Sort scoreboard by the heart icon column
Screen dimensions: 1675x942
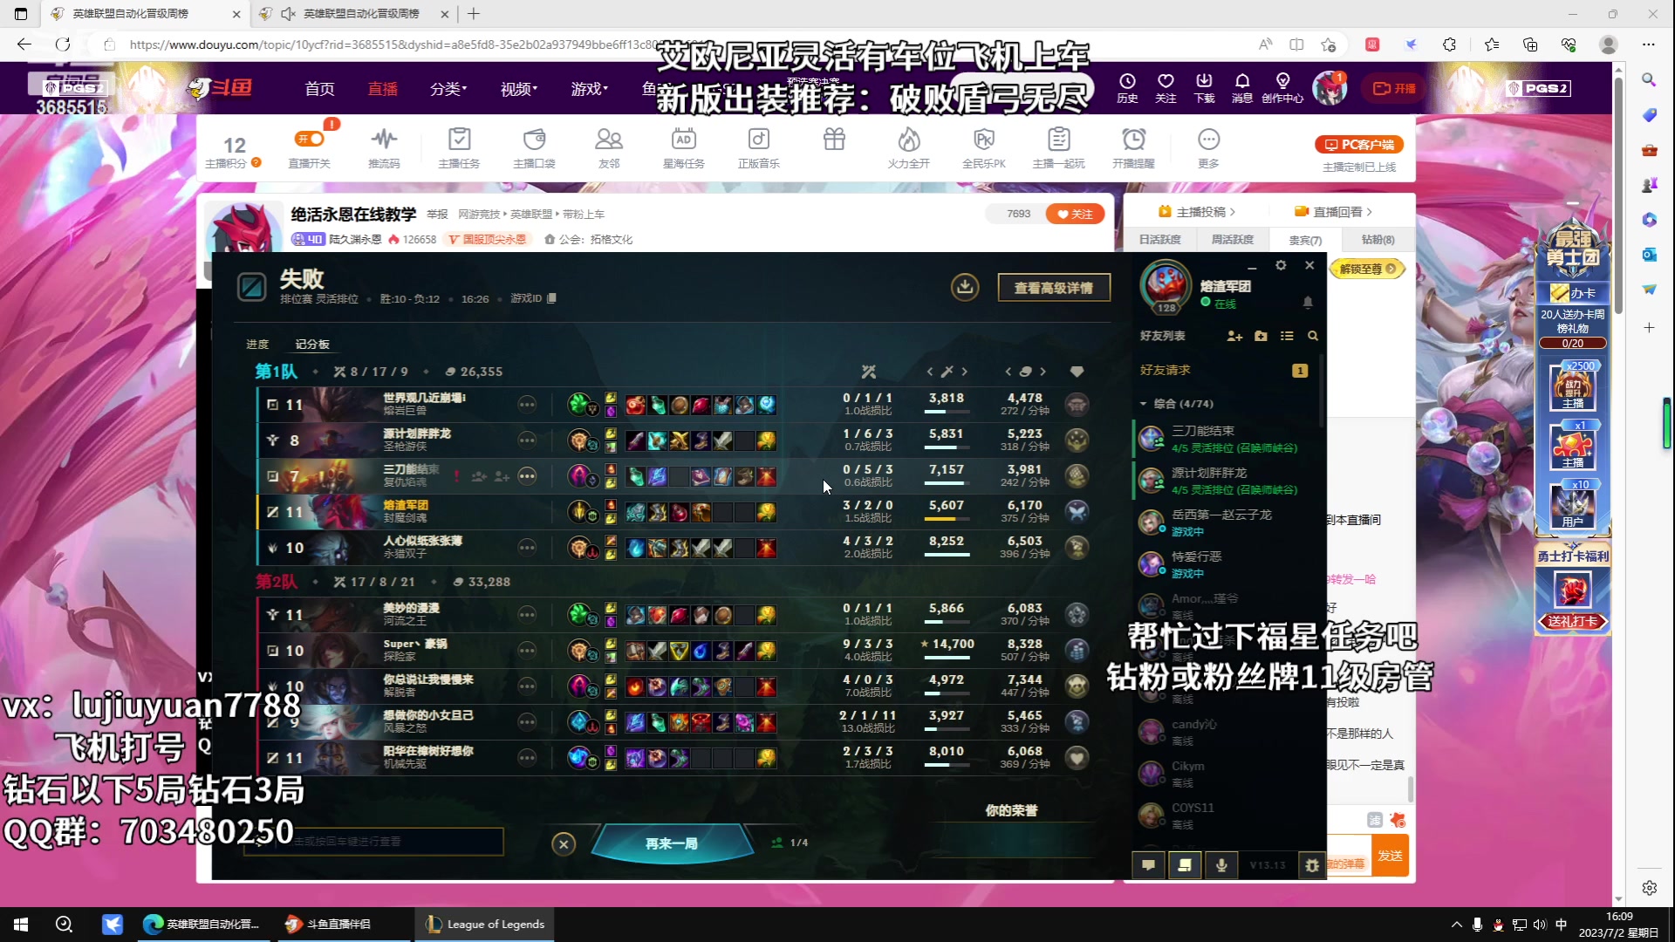tap(1077, 372)
